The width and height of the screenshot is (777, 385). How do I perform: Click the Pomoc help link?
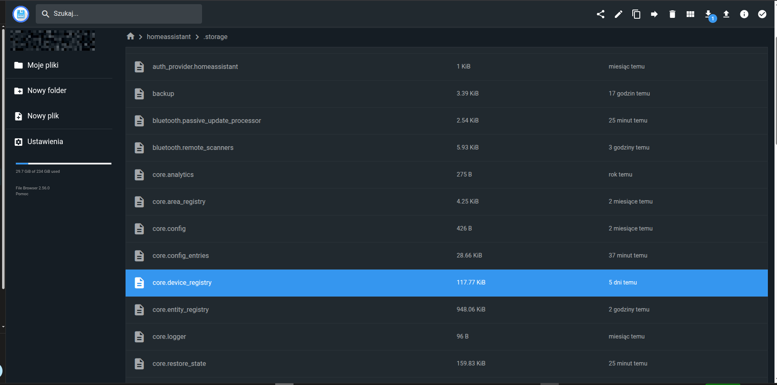click(22, 194)
